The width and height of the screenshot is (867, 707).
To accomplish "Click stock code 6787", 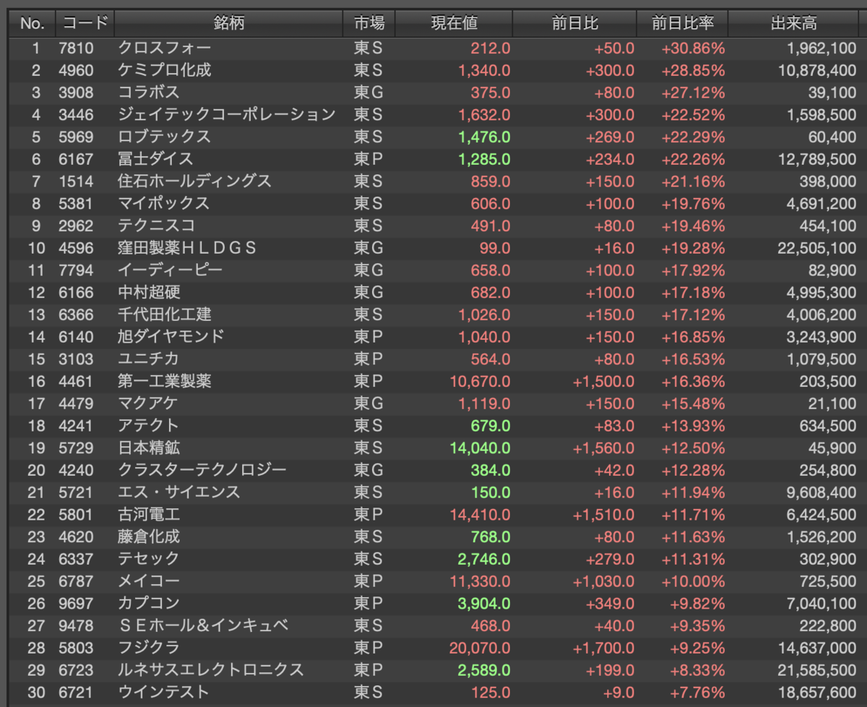I will click(76, 580).
